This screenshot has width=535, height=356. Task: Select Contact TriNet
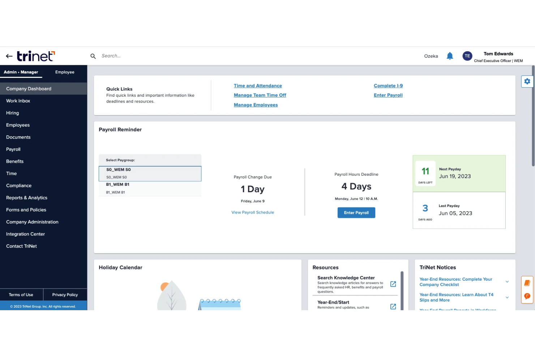click(43, 246)
